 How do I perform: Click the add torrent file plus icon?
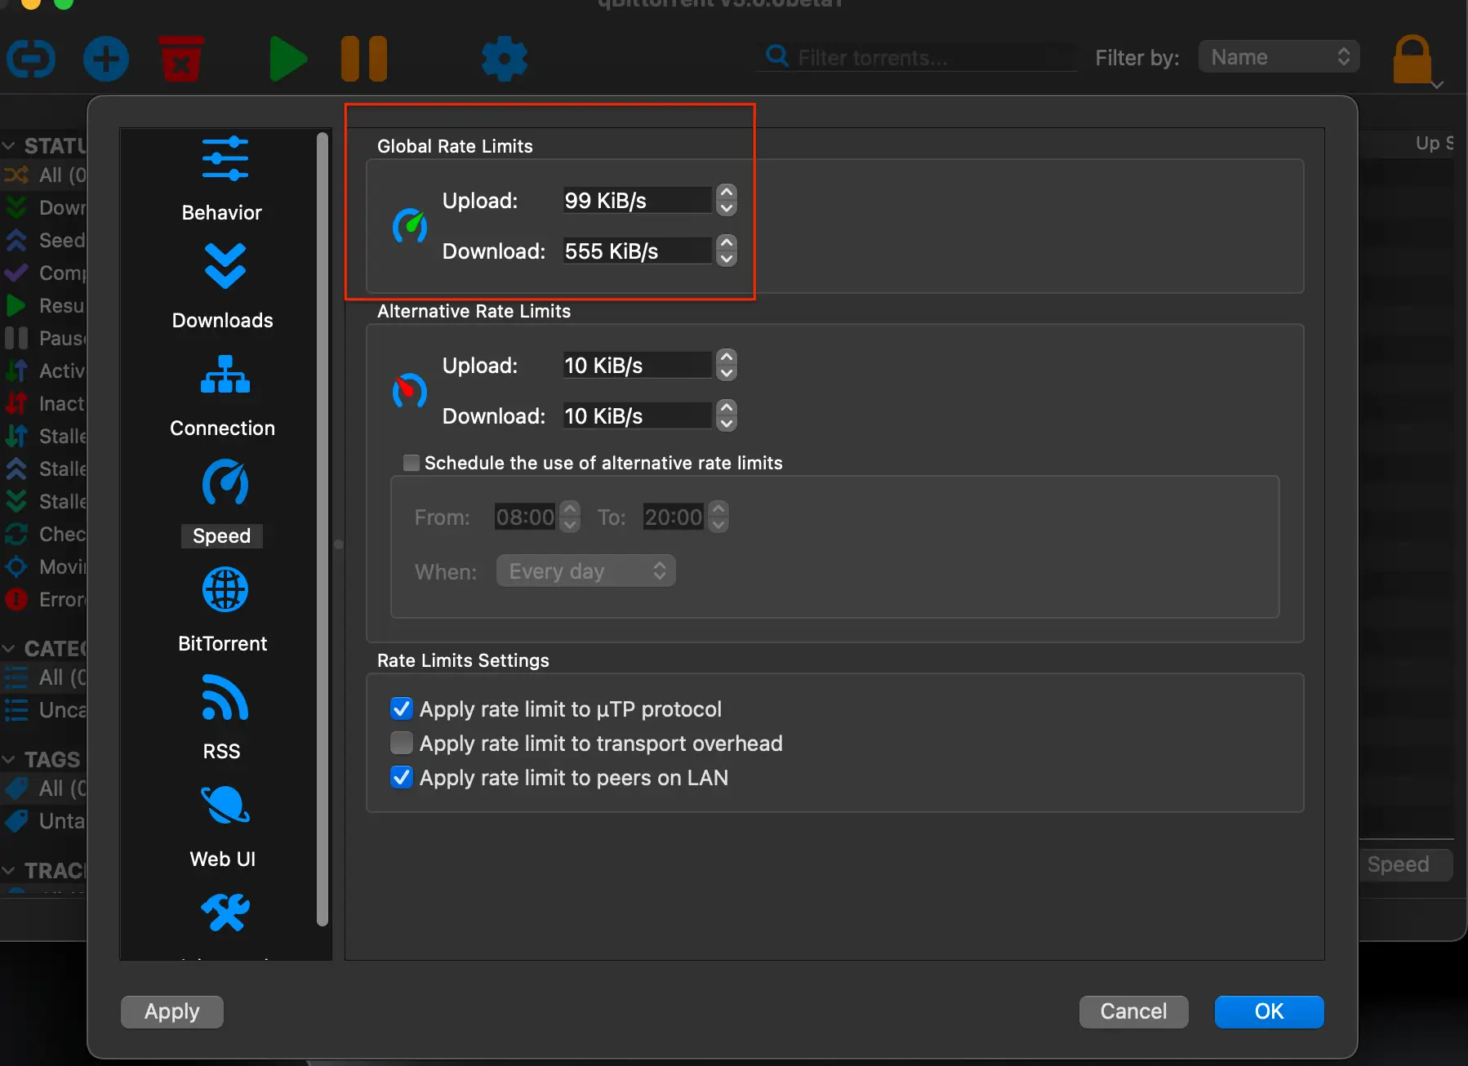tap(106, 59)
